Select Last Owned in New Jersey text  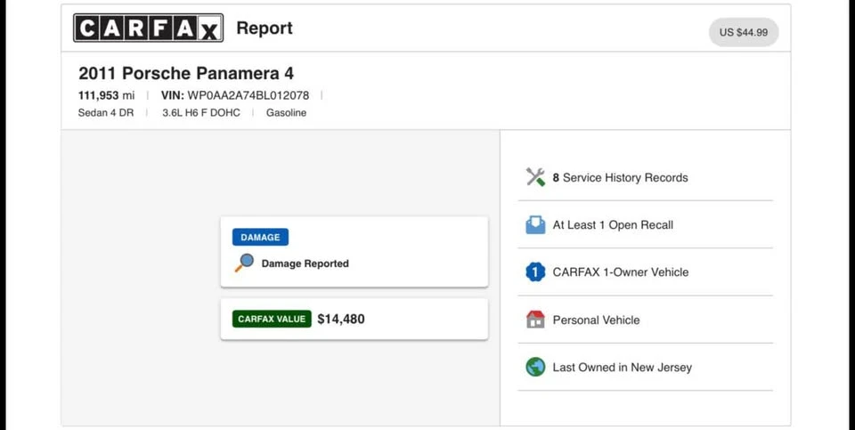pos(623,368)
